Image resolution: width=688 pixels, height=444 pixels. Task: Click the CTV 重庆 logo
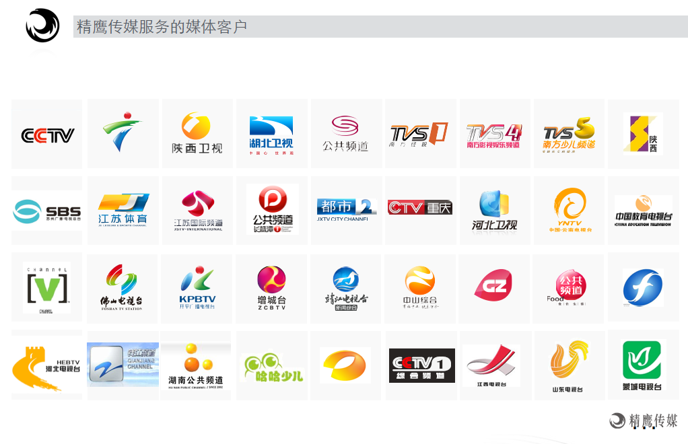point(420,207)
